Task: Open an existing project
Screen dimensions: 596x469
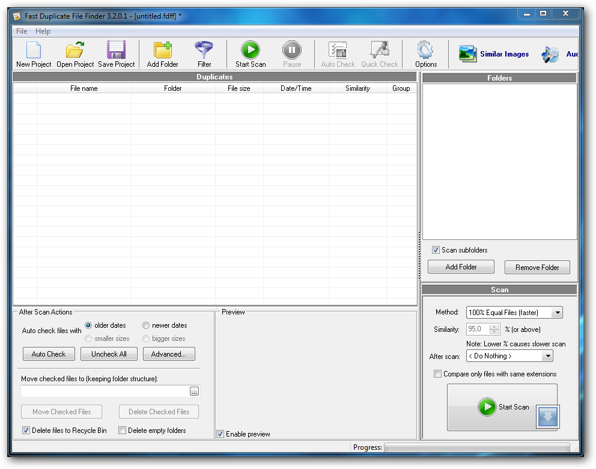Action: tap(74, 54)
